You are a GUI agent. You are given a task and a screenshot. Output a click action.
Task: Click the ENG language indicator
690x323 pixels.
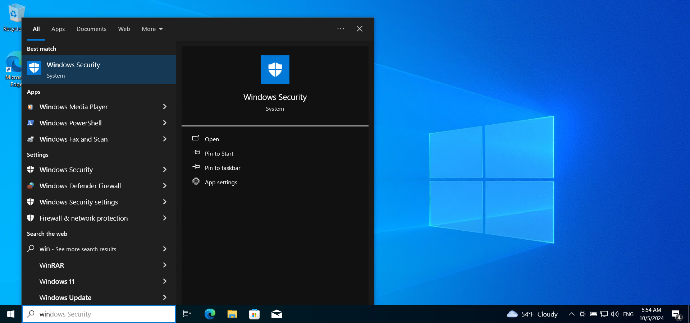628,314
